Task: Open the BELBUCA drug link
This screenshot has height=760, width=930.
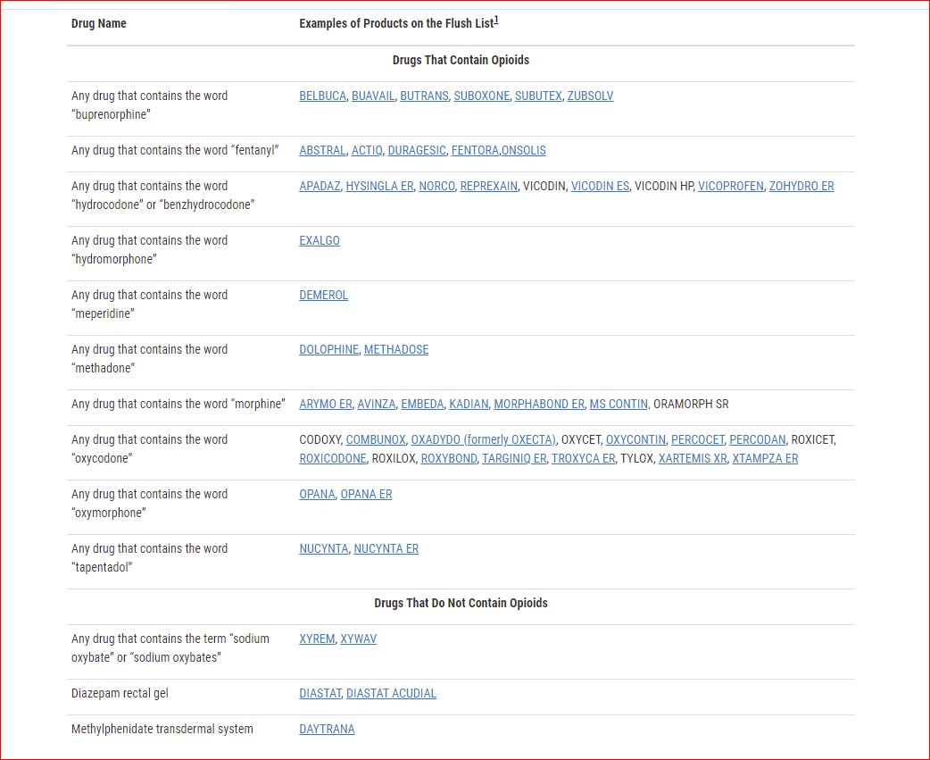Action: click(x=323, y=96)
